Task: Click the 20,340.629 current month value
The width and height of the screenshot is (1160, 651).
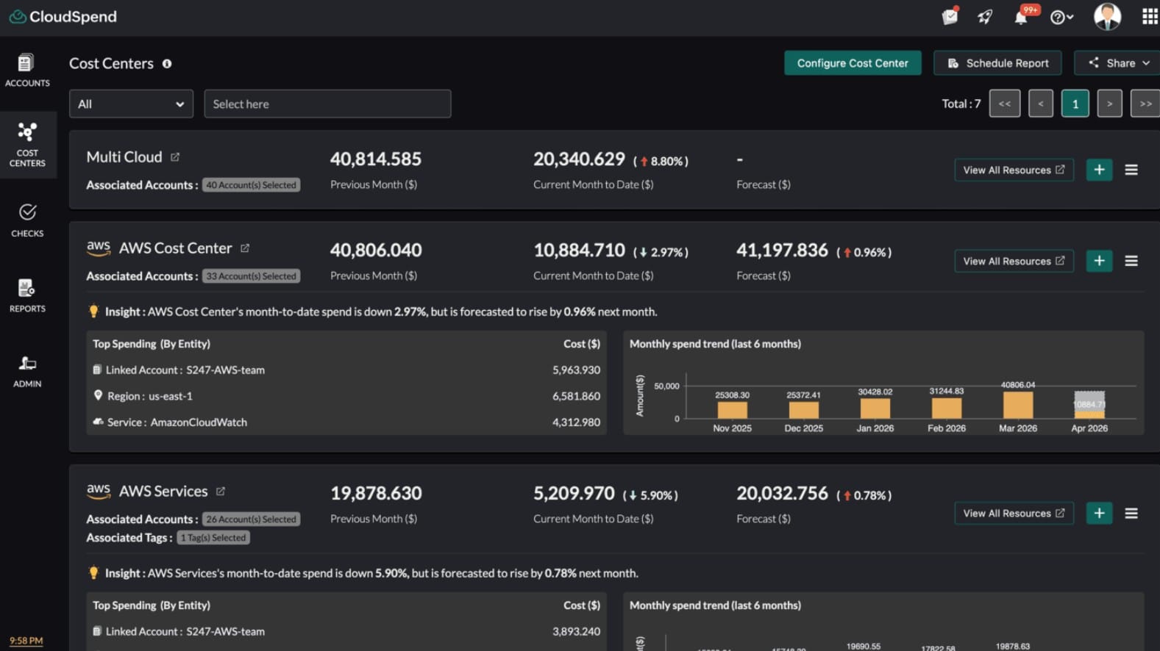Action: (x=579, y=159)
